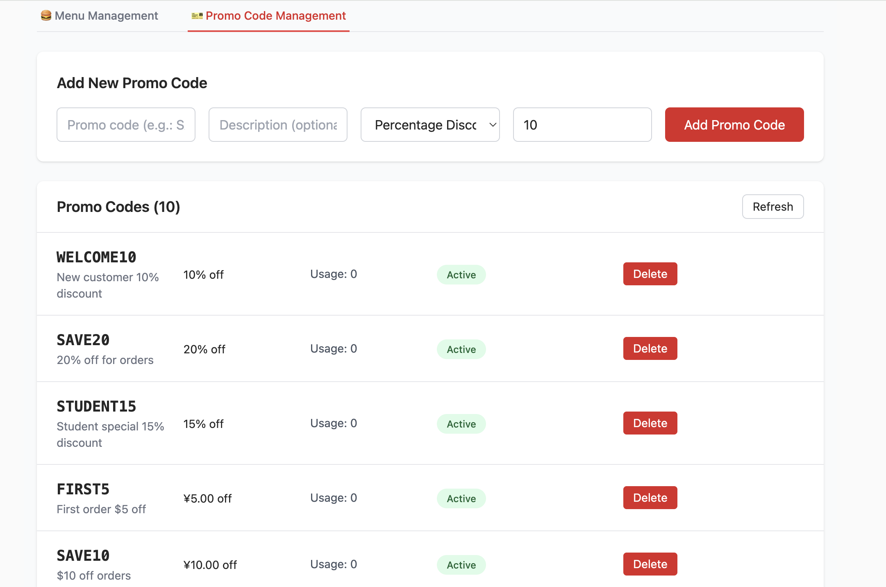Image resolution: width=886 pixels, height=587 pixels.
Task: Toggle the Active status of SAVE20
Action: click(461, 349)
